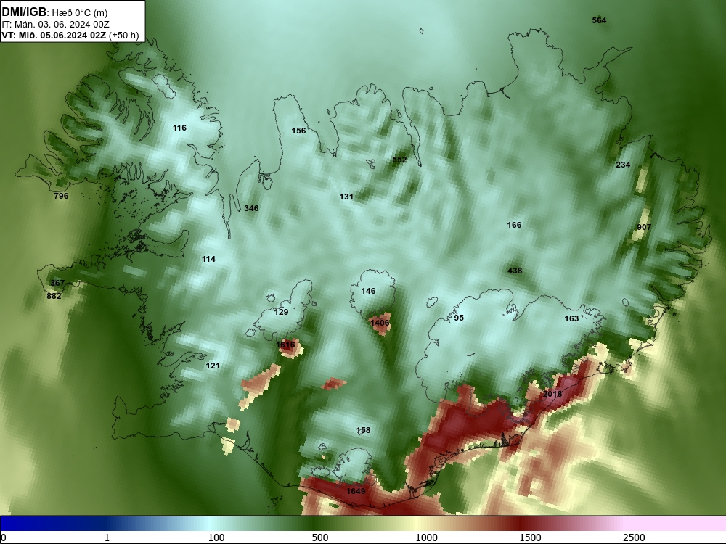Click the 129 value label
The width and height of the screenshot is (726, 544).
pos(282,312)
